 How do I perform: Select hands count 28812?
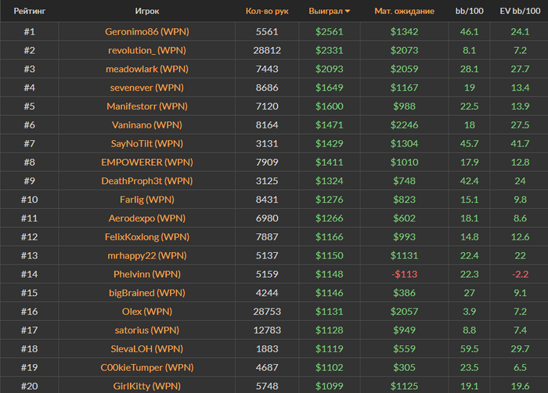tap(267, 50)
